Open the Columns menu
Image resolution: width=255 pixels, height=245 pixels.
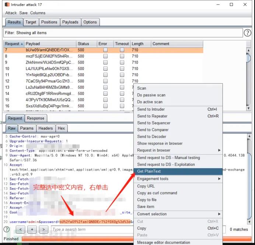(x=38, y=13)
